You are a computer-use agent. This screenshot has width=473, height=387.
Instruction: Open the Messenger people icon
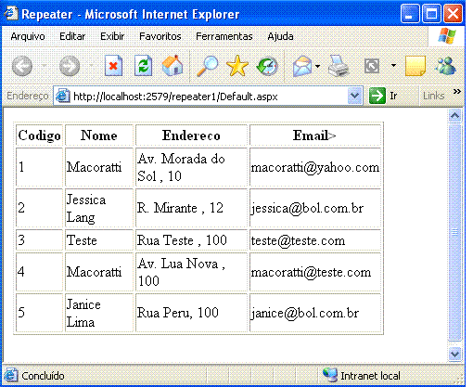pyautogui.click(x=445, y=66)
